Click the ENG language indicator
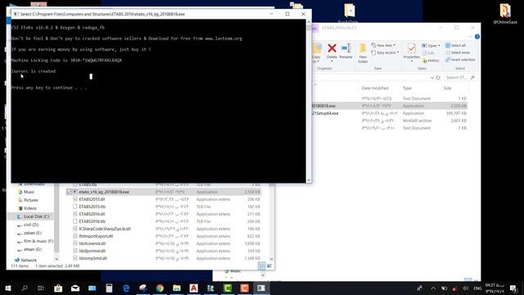 point(478,288)
